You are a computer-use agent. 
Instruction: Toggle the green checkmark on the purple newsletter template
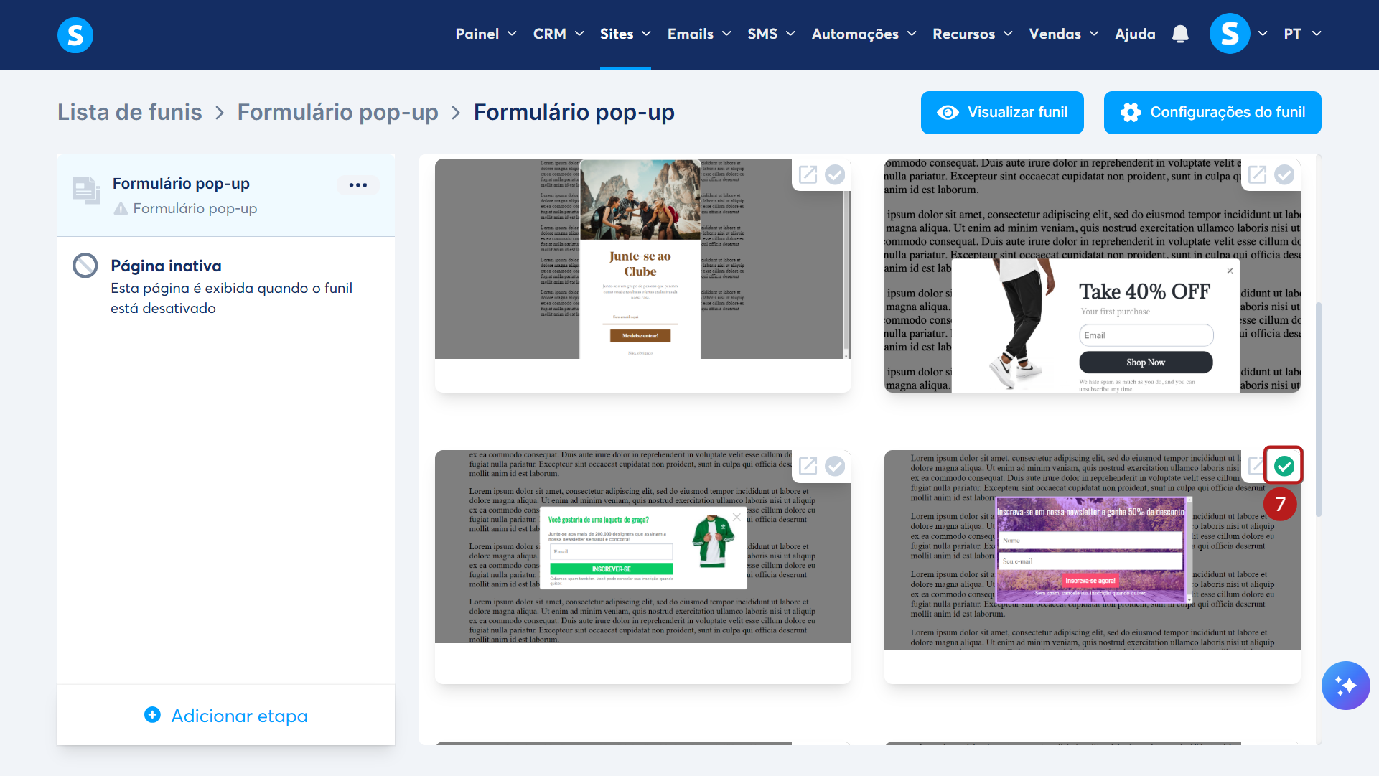1284,466
